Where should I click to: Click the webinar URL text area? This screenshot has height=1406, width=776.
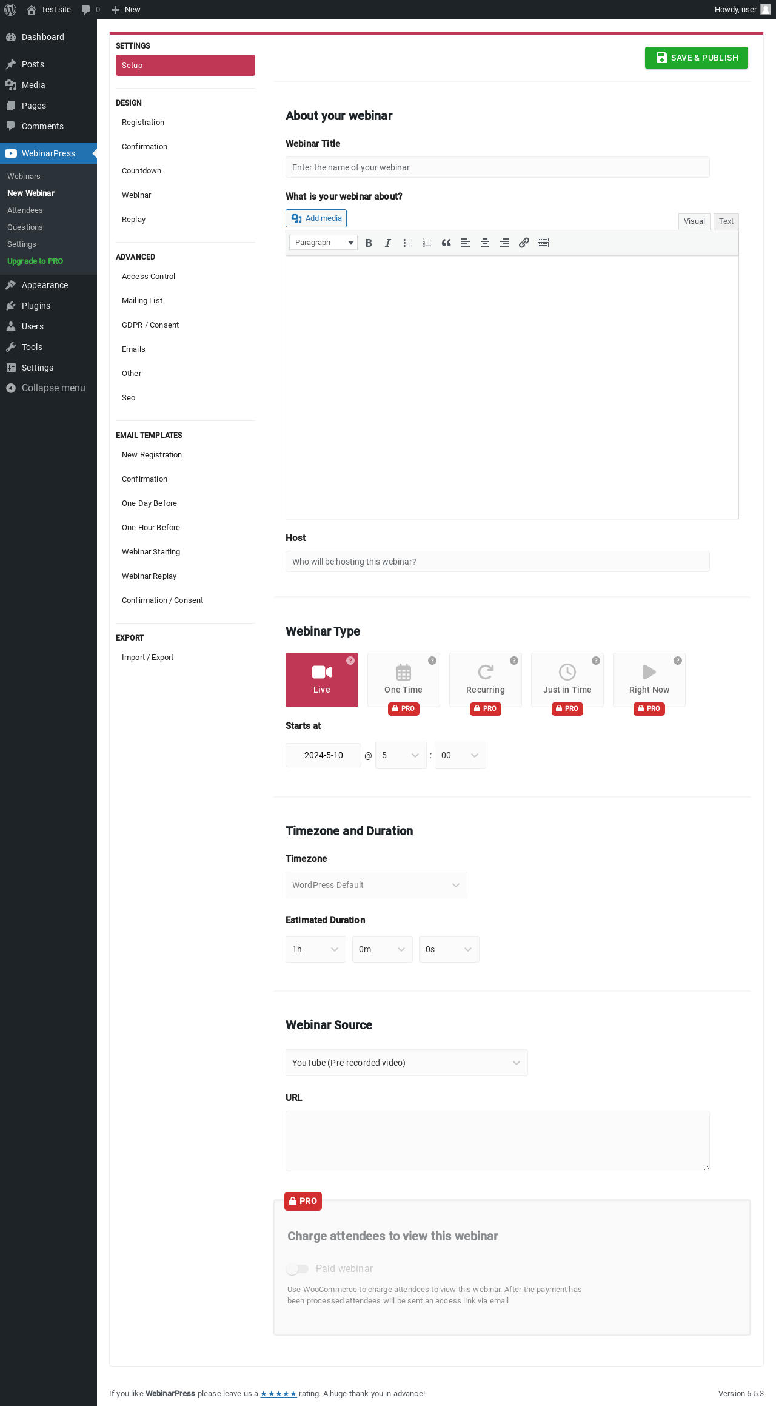point(498,1141)
